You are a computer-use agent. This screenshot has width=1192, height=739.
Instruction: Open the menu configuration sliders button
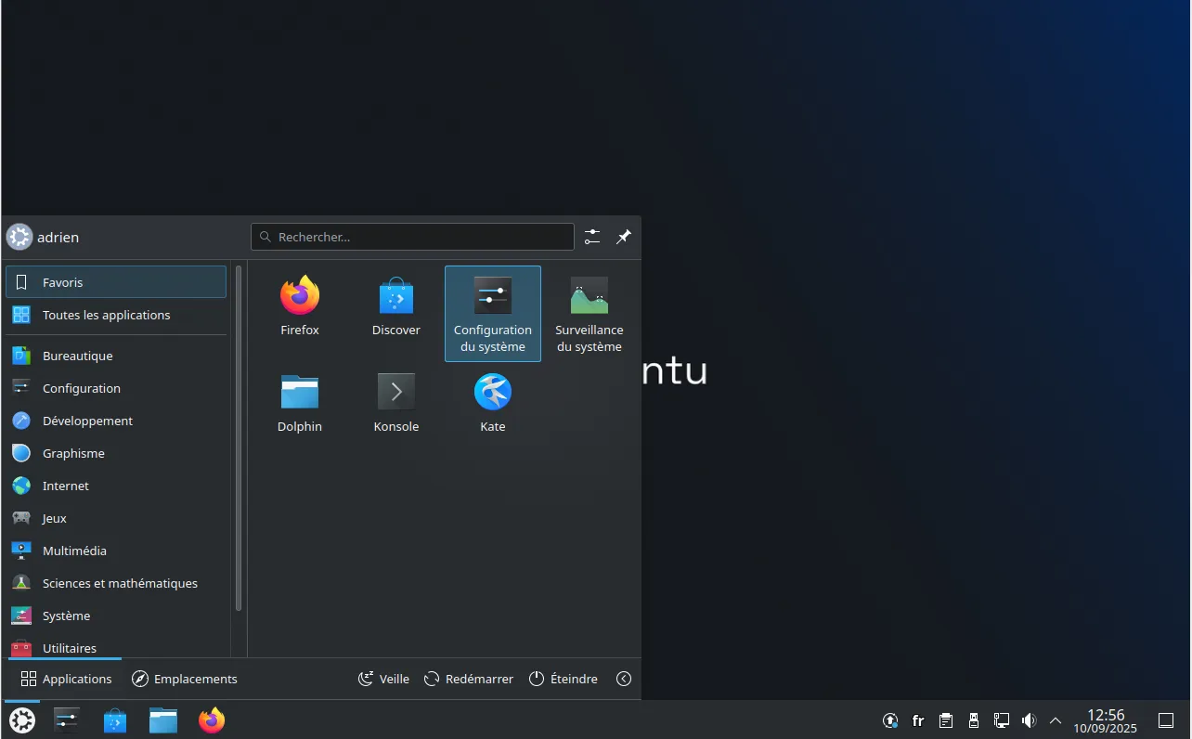coord(592,237)
